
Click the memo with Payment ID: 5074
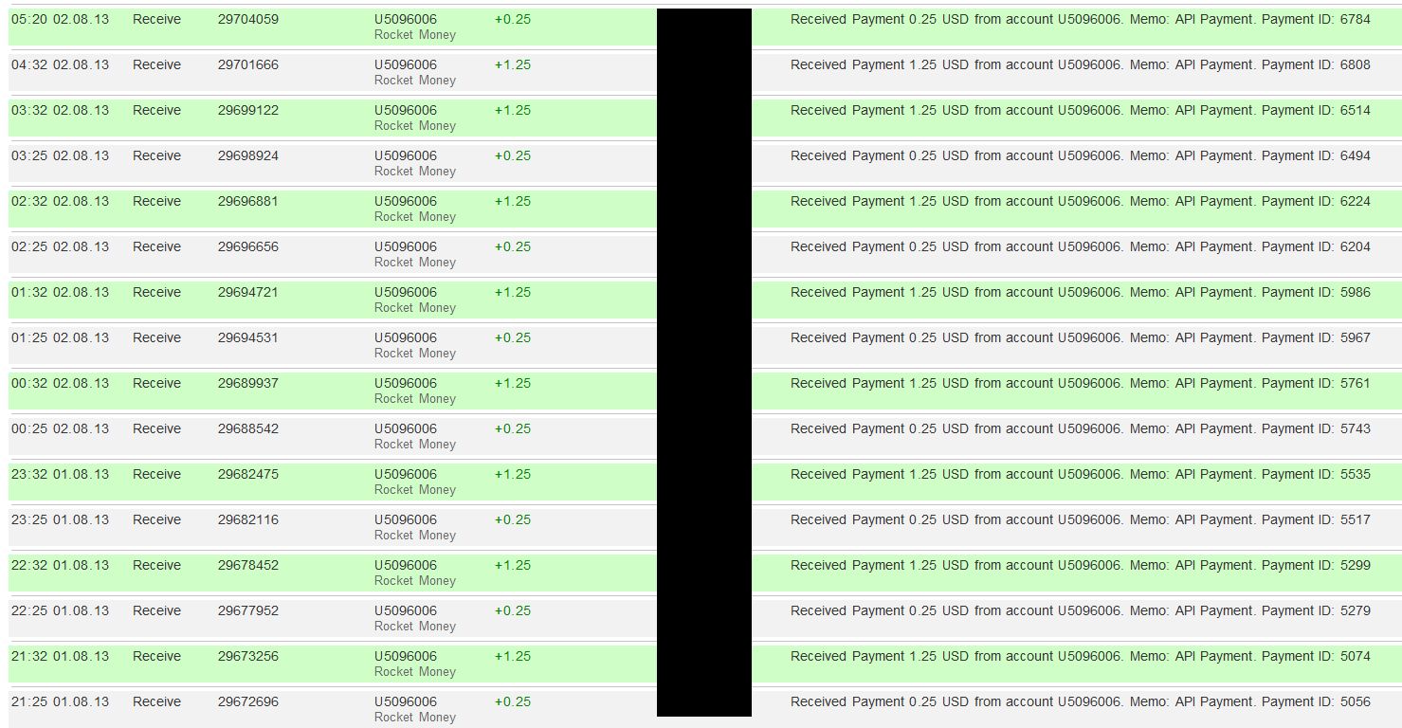1081,656
